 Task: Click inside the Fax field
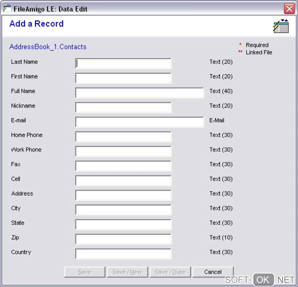click(123, 166)
